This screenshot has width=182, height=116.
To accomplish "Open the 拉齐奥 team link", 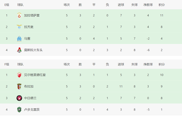I will (x=29, y=27).
